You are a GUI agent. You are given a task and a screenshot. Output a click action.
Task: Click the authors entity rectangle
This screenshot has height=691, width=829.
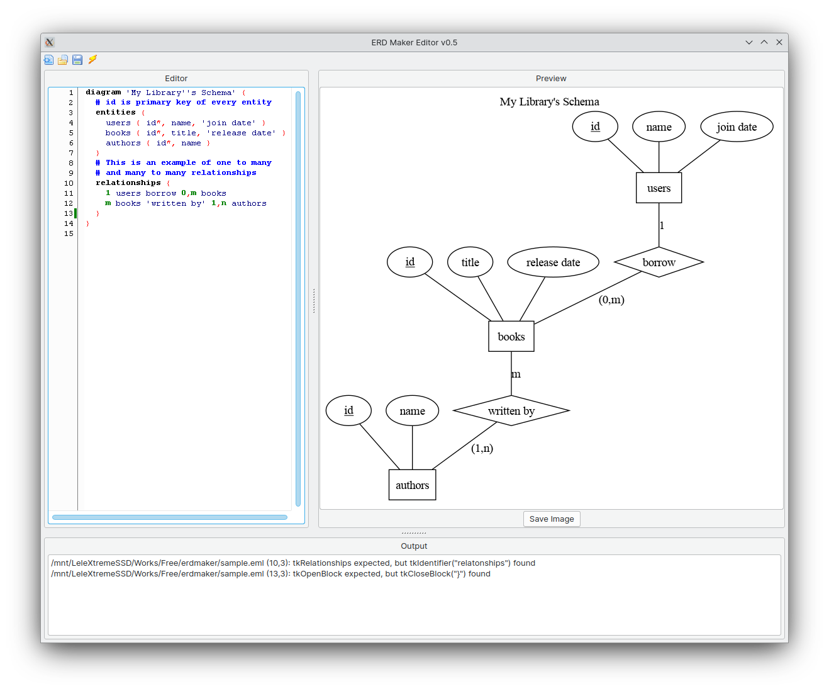(x=412, y=485)
